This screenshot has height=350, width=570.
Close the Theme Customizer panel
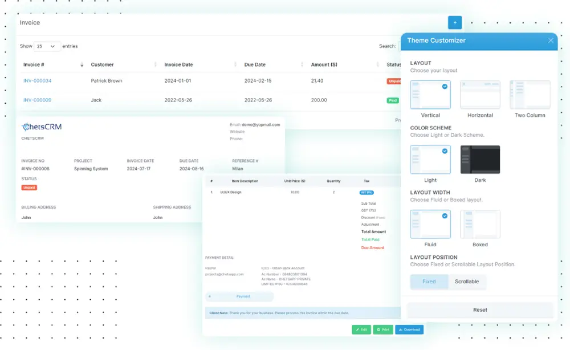click(x=551, y=40)
